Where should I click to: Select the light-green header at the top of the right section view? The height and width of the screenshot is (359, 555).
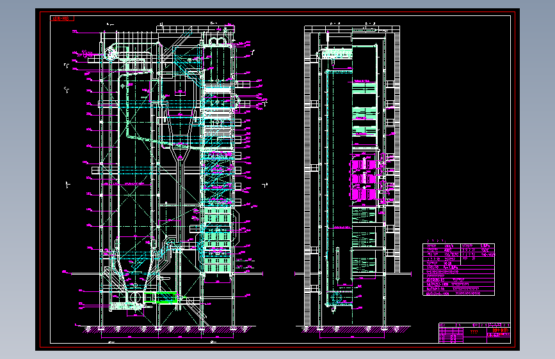[x=337, y=54]
